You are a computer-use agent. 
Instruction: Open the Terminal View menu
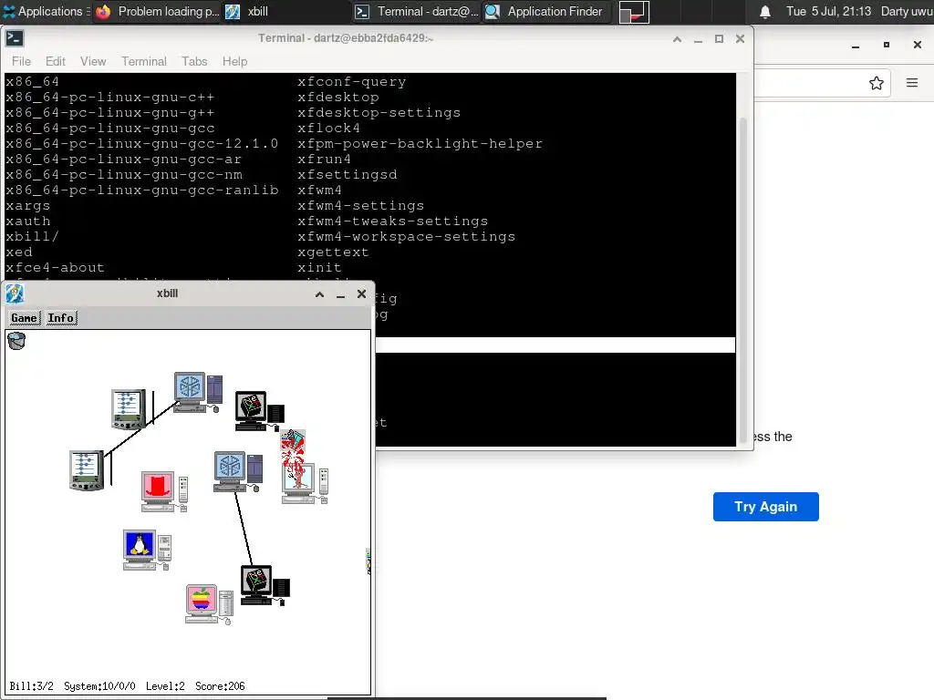[93, 61]
